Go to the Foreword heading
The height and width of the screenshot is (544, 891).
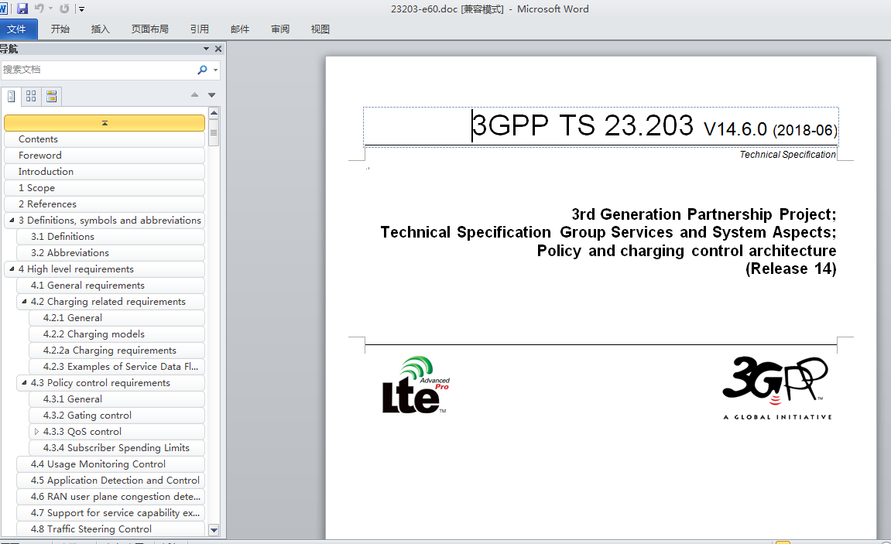(x=105, y=155)
